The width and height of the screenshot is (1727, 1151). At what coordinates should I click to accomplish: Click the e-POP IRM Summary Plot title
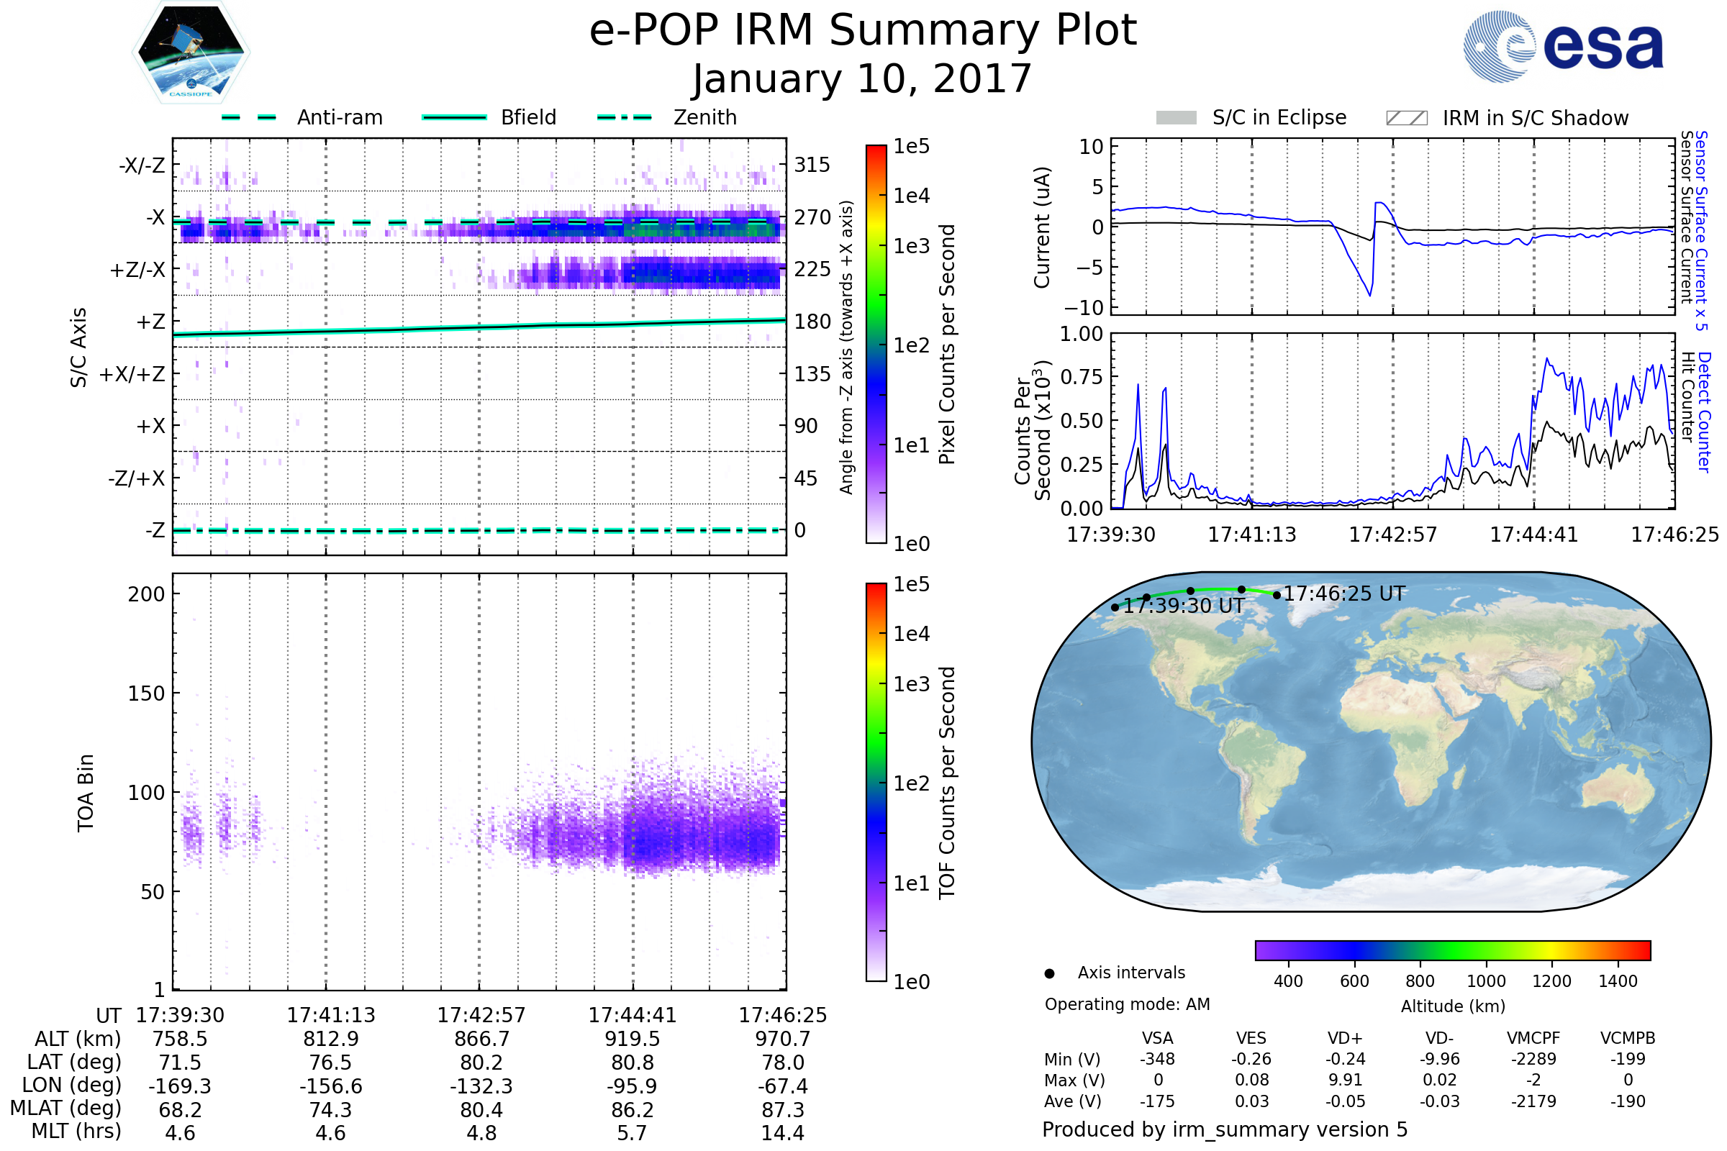(863, 31)
